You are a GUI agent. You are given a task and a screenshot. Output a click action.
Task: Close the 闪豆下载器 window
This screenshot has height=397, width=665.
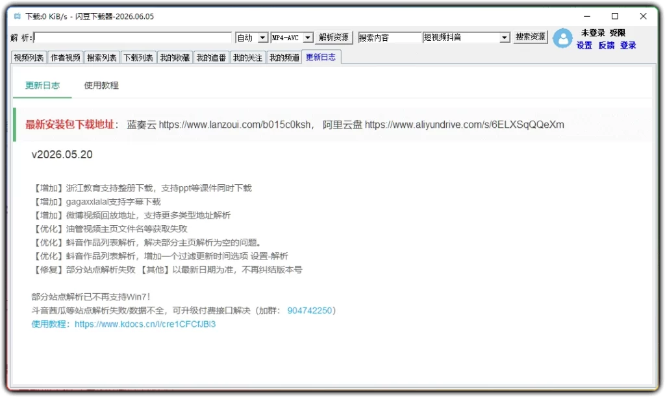click(643, 16)
